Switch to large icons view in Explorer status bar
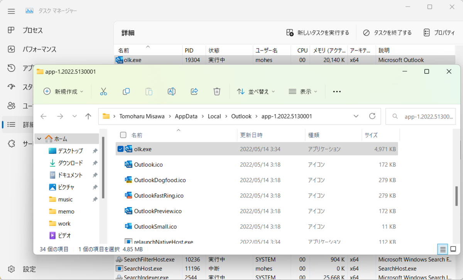The image size is (463, 280). pos(453,249)
